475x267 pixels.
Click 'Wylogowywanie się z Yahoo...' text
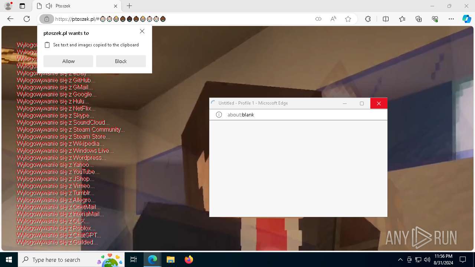click(55, 165)
